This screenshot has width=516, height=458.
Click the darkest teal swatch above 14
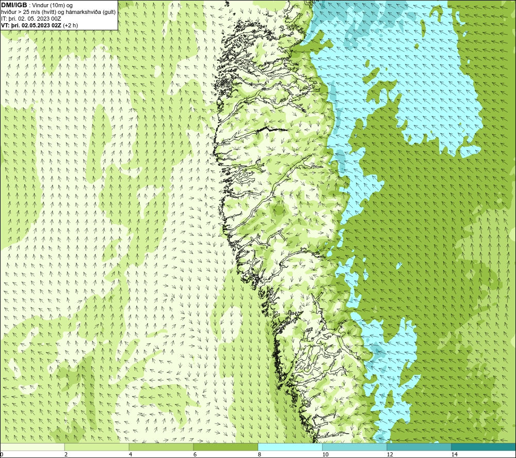pyautogui.click(x=483, y=447)
